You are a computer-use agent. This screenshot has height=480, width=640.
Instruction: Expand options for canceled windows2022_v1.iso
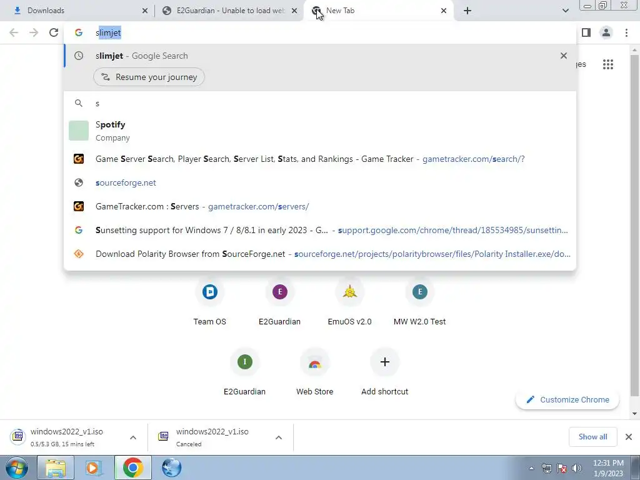279,437
